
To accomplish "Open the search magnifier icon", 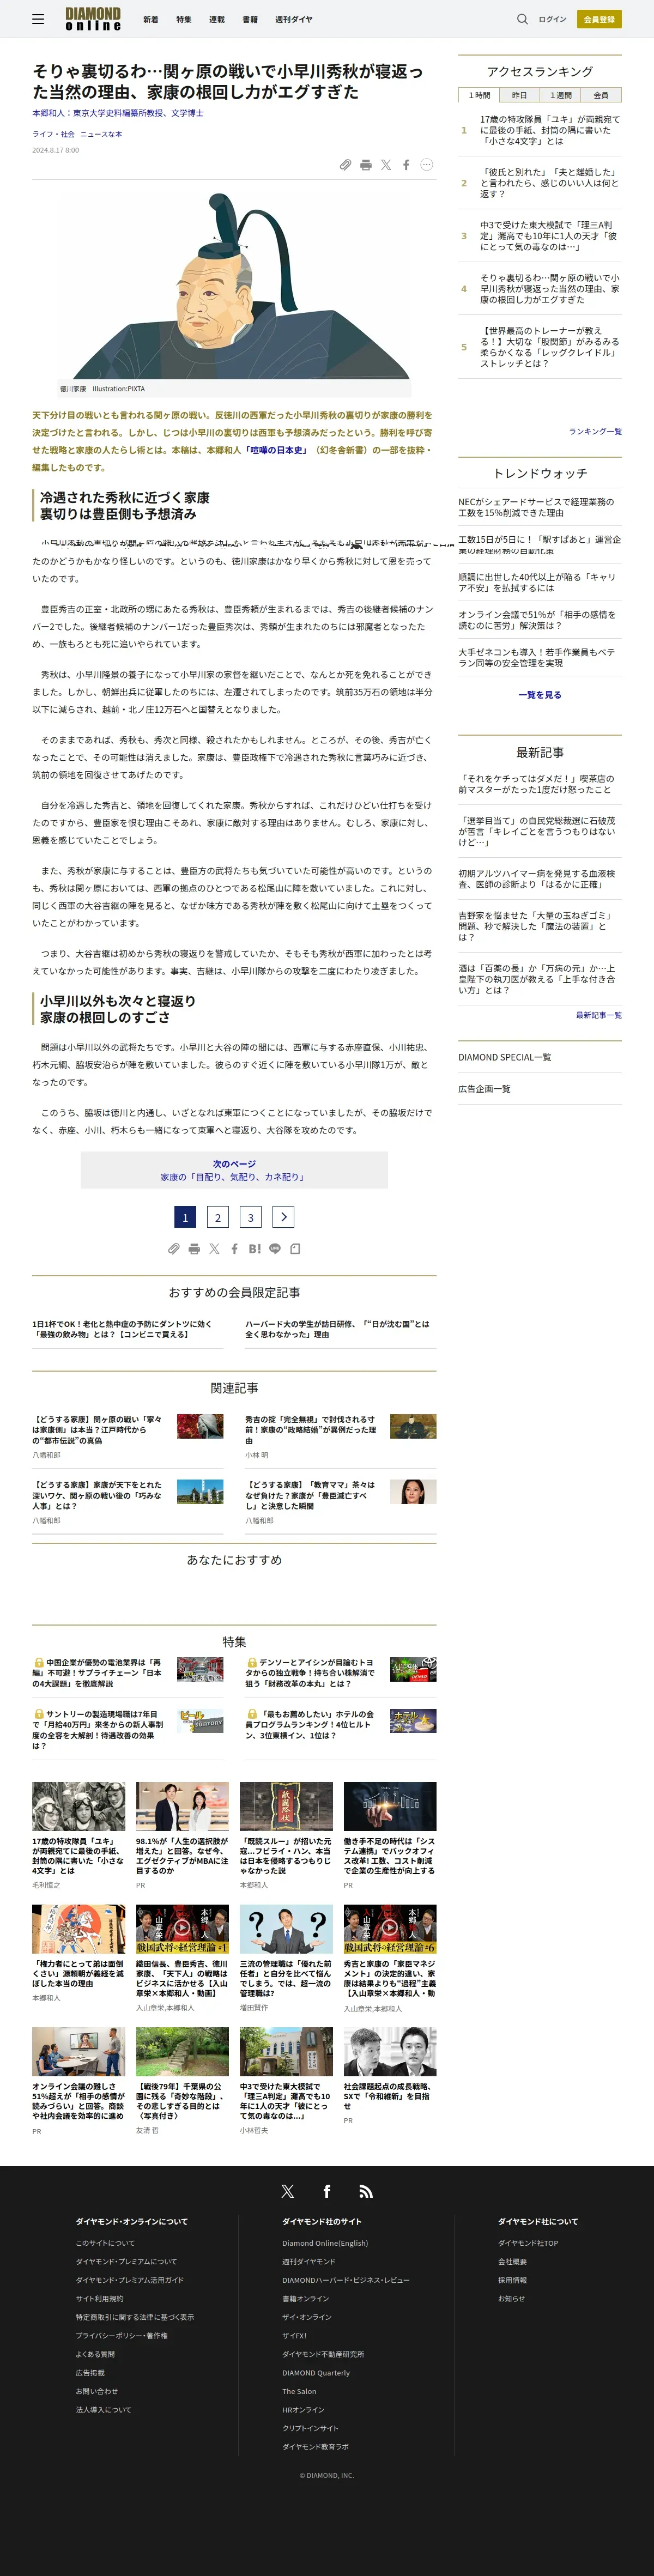I will 522,19.
